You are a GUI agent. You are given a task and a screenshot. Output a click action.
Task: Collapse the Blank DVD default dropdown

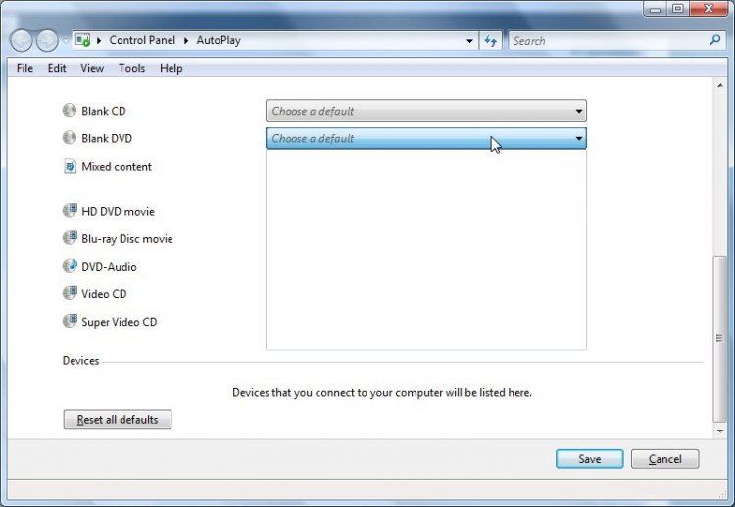pos(579,139)
